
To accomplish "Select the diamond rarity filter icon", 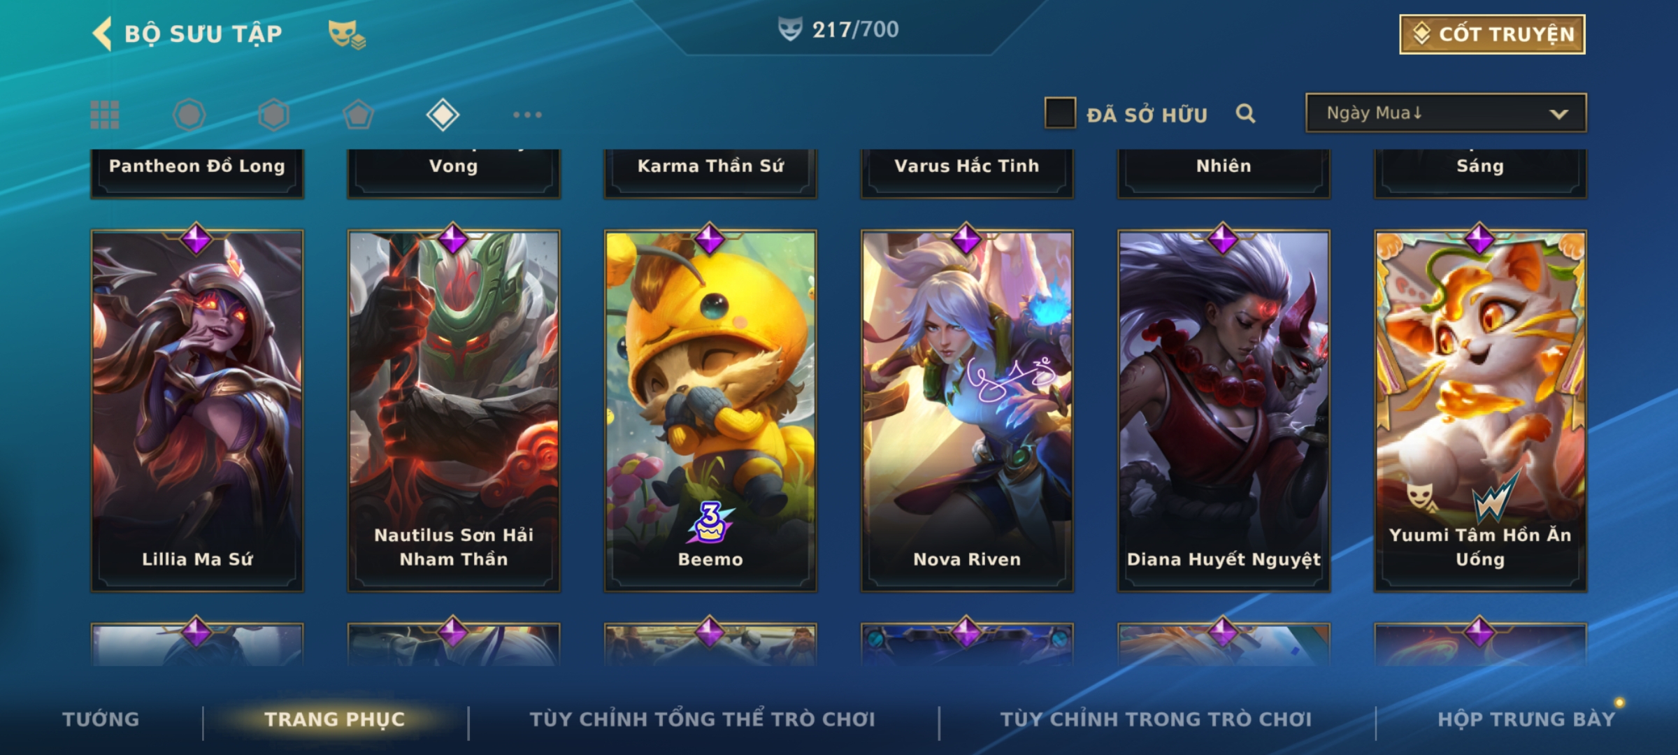I will click(x=443, y=115).
